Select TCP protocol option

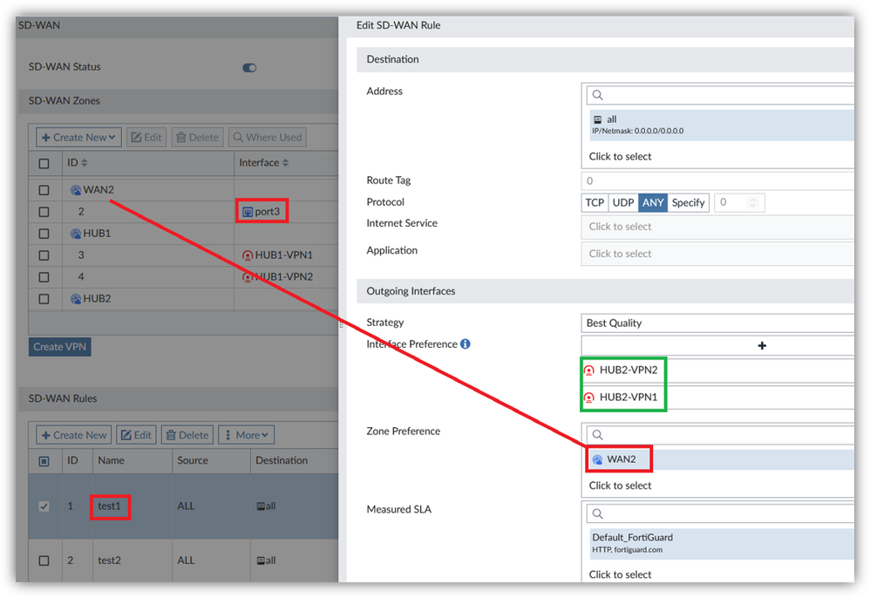(595, 202)
